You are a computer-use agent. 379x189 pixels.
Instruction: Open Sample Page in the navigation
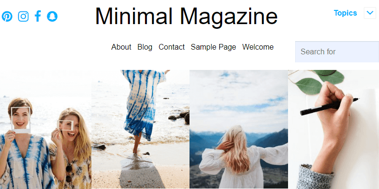coord(213,47)
